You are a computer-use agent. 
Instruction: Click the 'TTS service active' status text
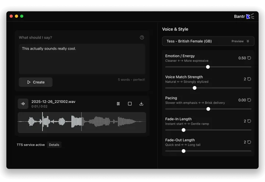coord(31,145)
